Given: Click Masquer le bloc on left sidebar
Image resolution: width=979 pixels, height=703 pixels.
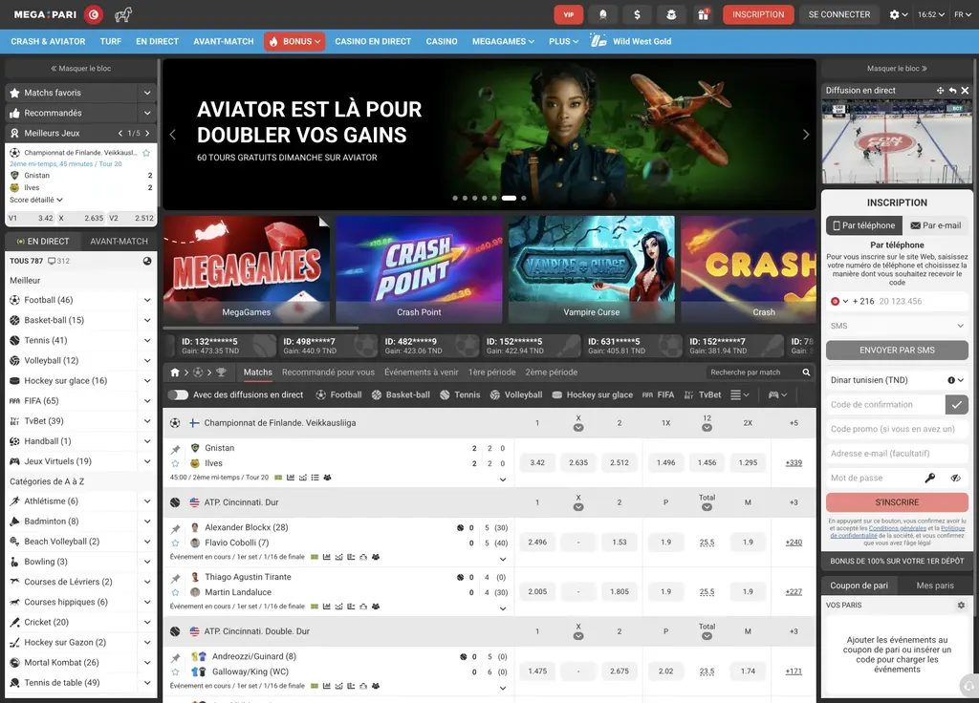Looking at the screenshot, I should click(80, 69).
